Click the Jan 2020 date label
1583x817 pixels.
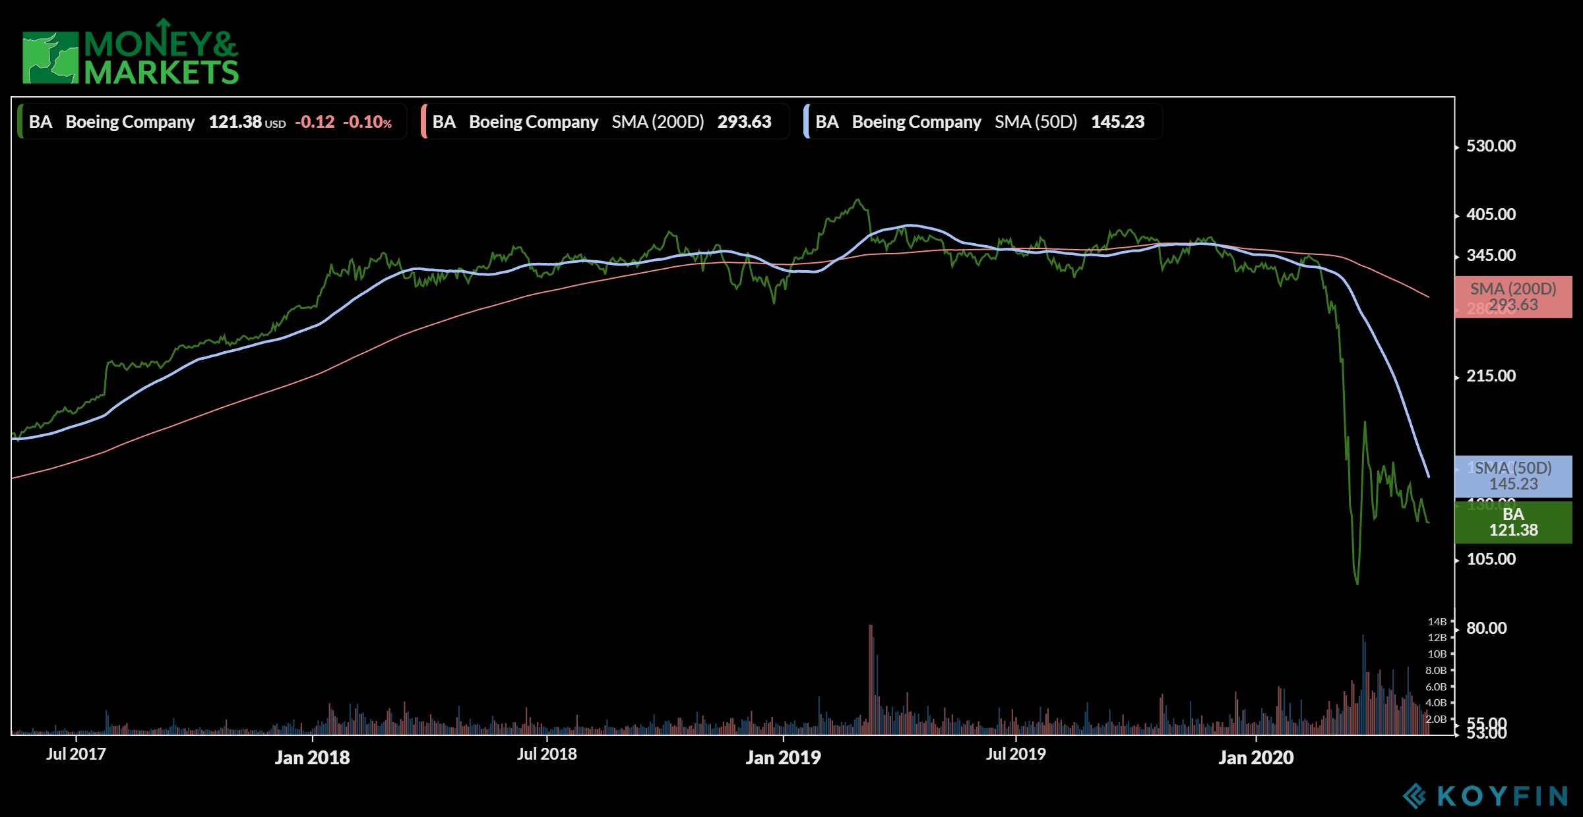click(x=1256, y=758)
